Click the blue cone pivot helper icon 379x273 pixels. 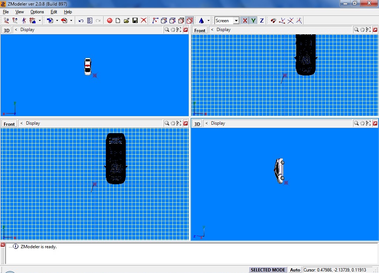[201, 21]
